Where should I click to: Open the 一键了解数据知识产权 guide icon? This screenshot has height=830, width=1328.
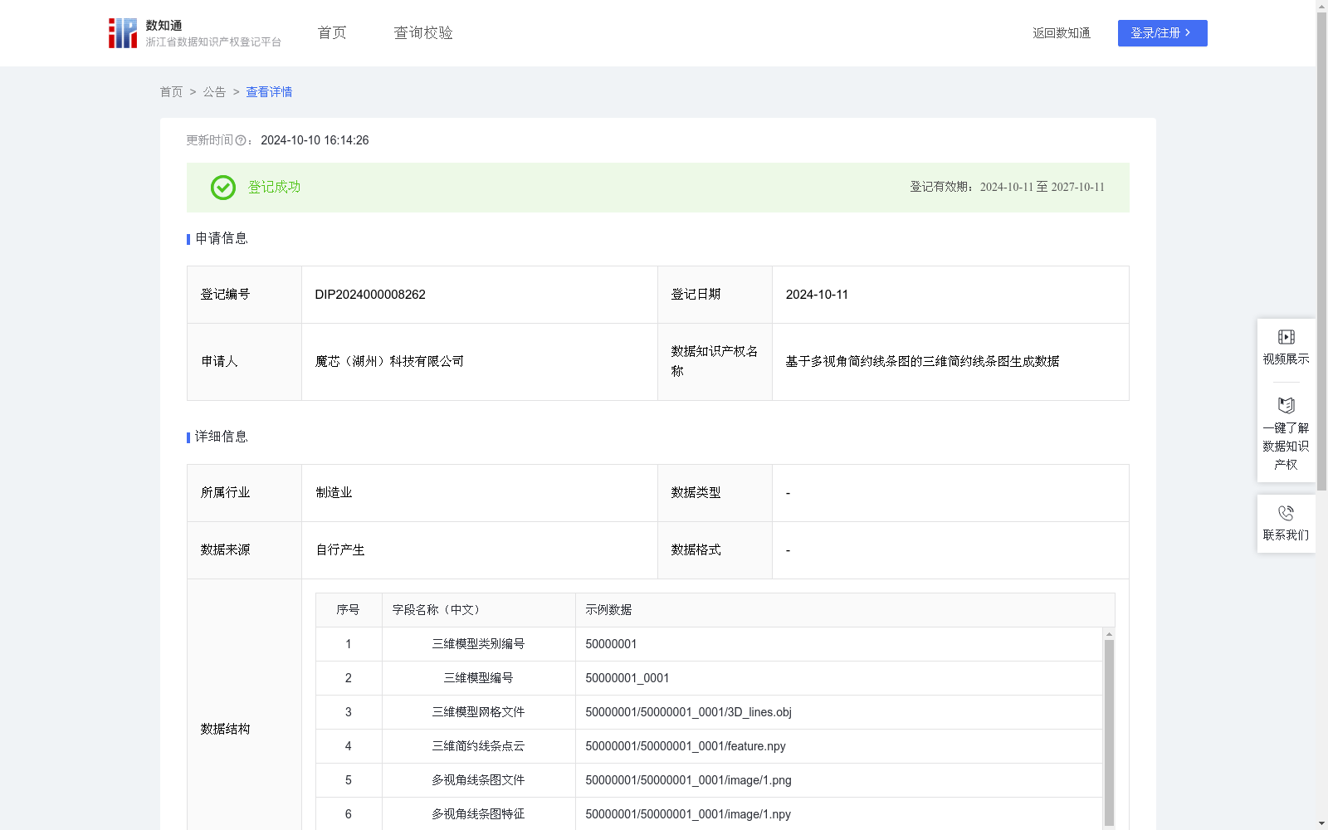[1286, 405]
